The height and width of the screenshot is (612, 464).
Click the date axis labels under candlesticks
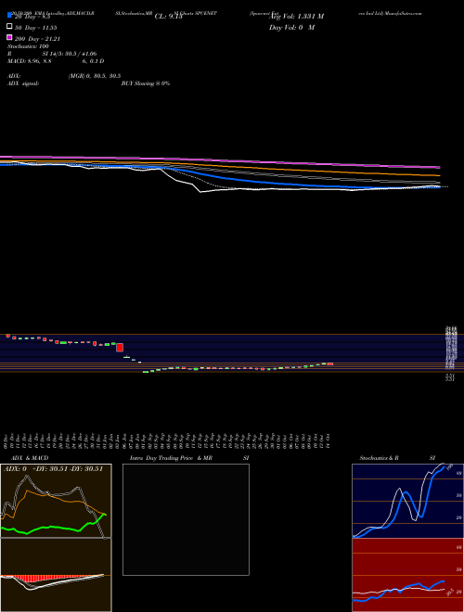(x=168, y=440)
